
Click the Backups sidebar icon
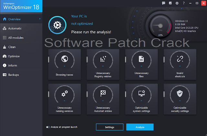click(5, 75)
